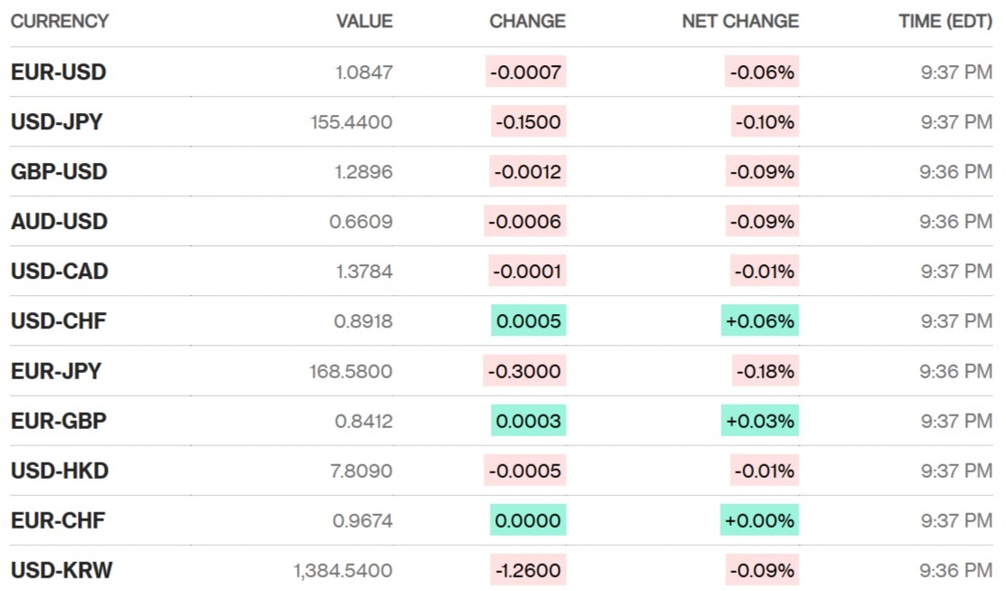
Task: Select the GBP-USD pair row
Action: tap(59, 172)
